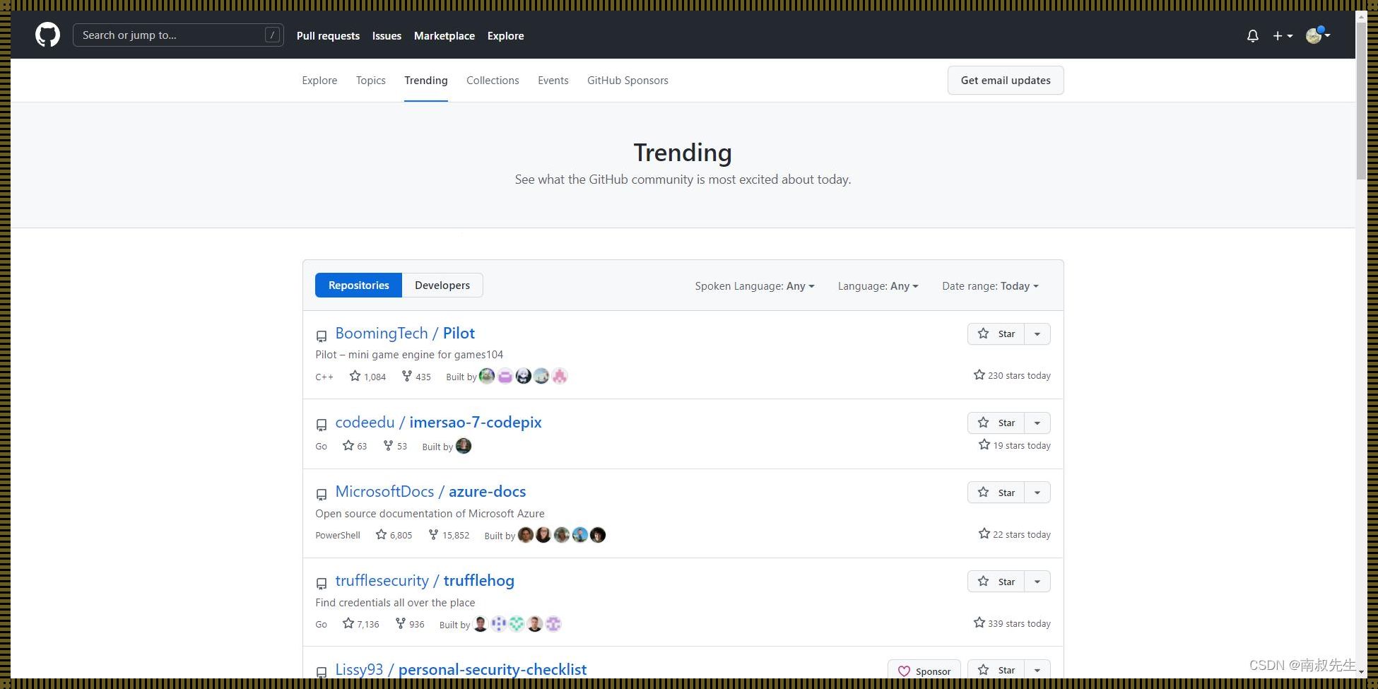Viewport: 1378px width, 689px height.
Task: Open the plus create-new menu
Action: (x=1283, y=35)
